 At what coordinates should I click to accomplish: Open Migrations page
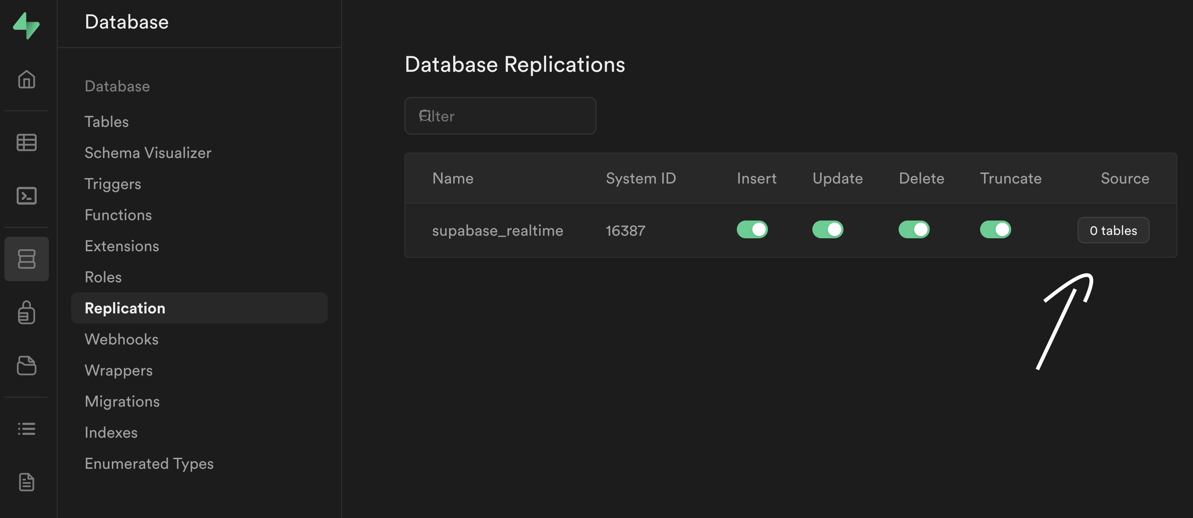click(x=122, y=401)
